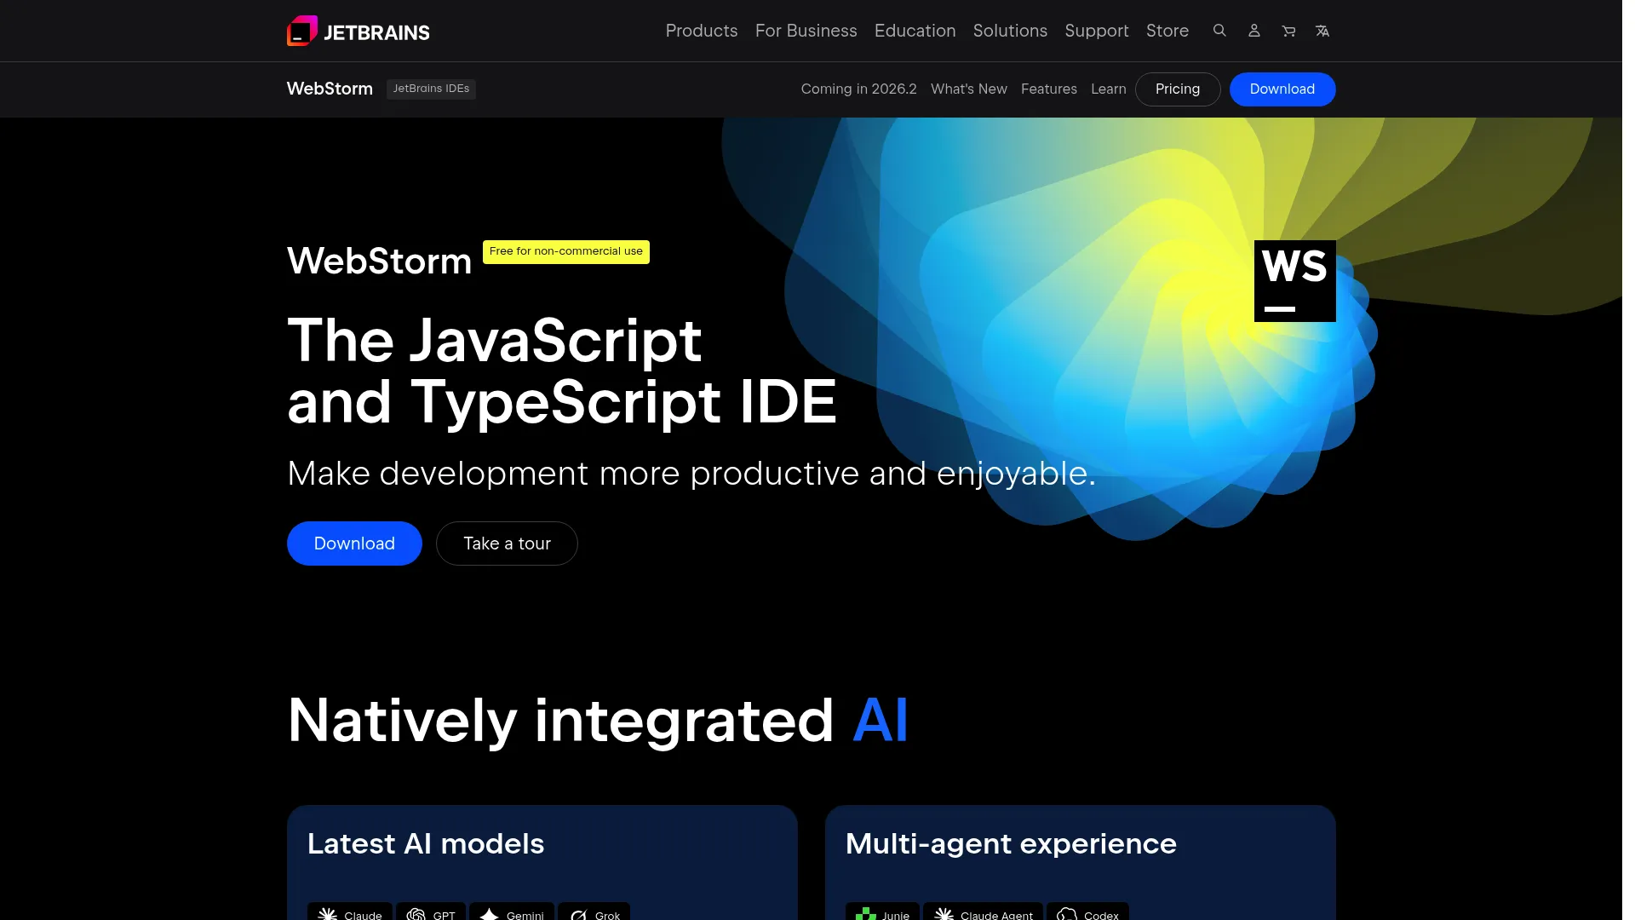Click the Take a tour button
Screen dimensions: 1635x920
(507, 543)
